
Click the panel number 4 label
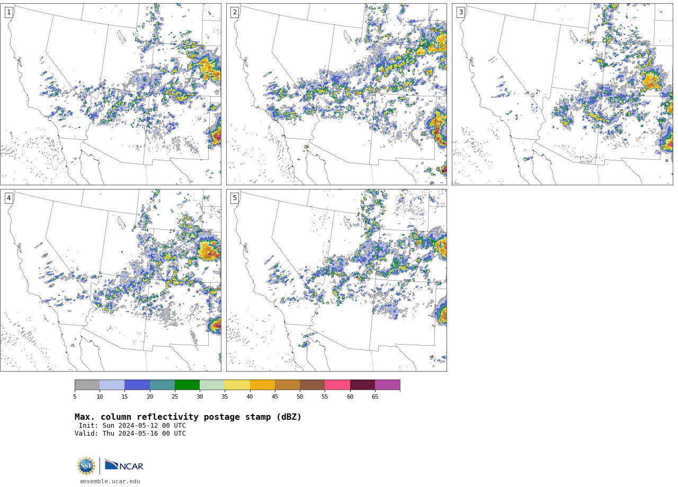(x=8, y=198)
